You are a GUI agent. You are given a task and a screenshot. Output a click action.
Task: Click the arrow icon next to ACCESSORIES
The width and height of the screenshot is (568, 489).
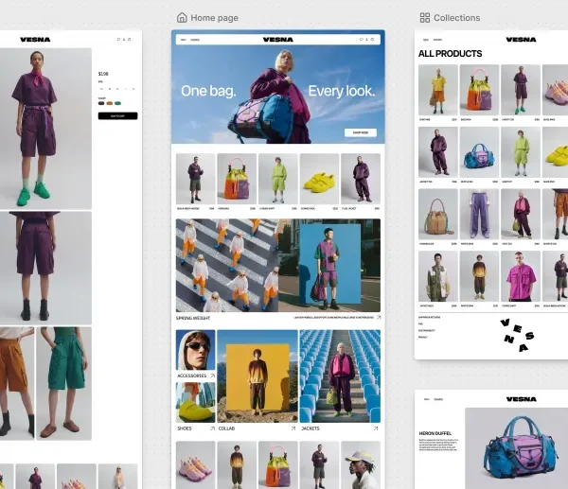[212, 376]
